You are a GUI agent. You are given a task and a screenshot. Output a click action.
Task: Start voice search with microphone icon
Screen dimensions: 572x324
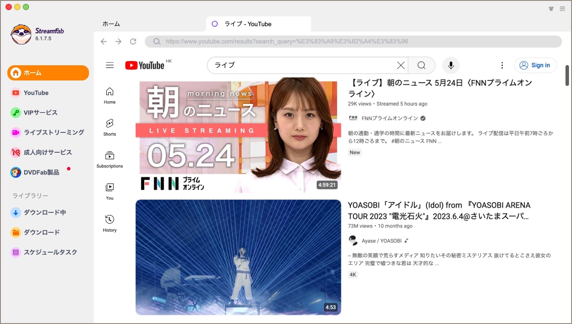tap(451, 65)
